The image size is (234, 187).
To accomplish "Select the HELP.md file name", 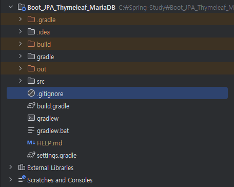I will 49,143.
